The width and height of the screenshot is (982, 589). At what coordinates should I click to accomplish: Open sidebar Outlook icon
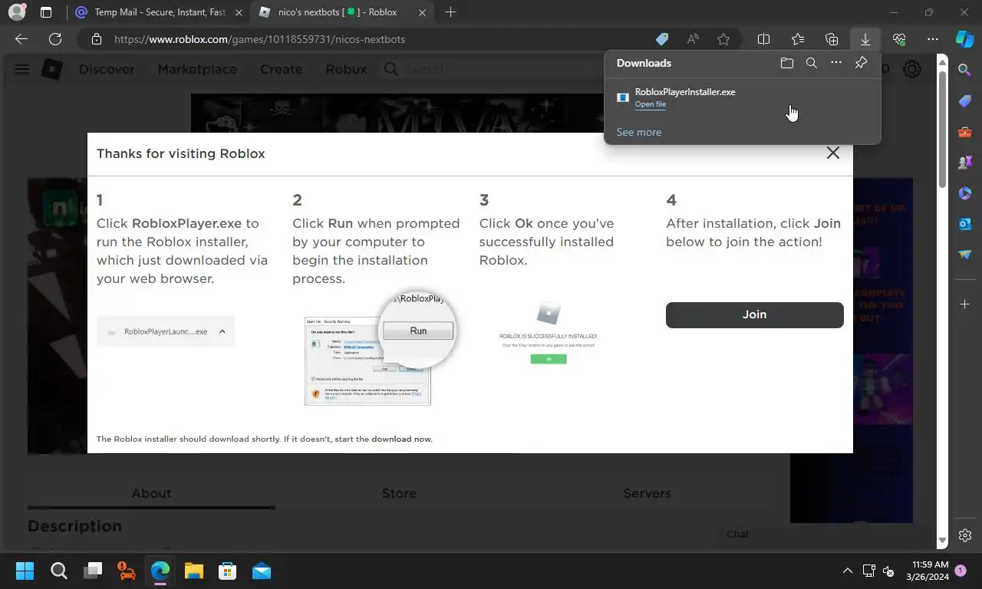tap(965, 224)
